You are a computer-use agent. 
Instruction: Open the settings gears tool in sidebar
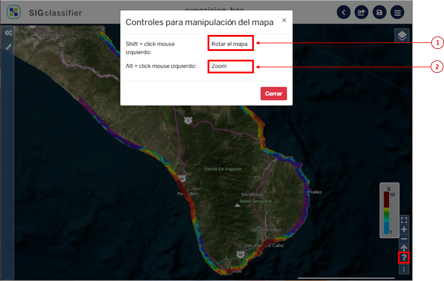(x=8, y=33)
